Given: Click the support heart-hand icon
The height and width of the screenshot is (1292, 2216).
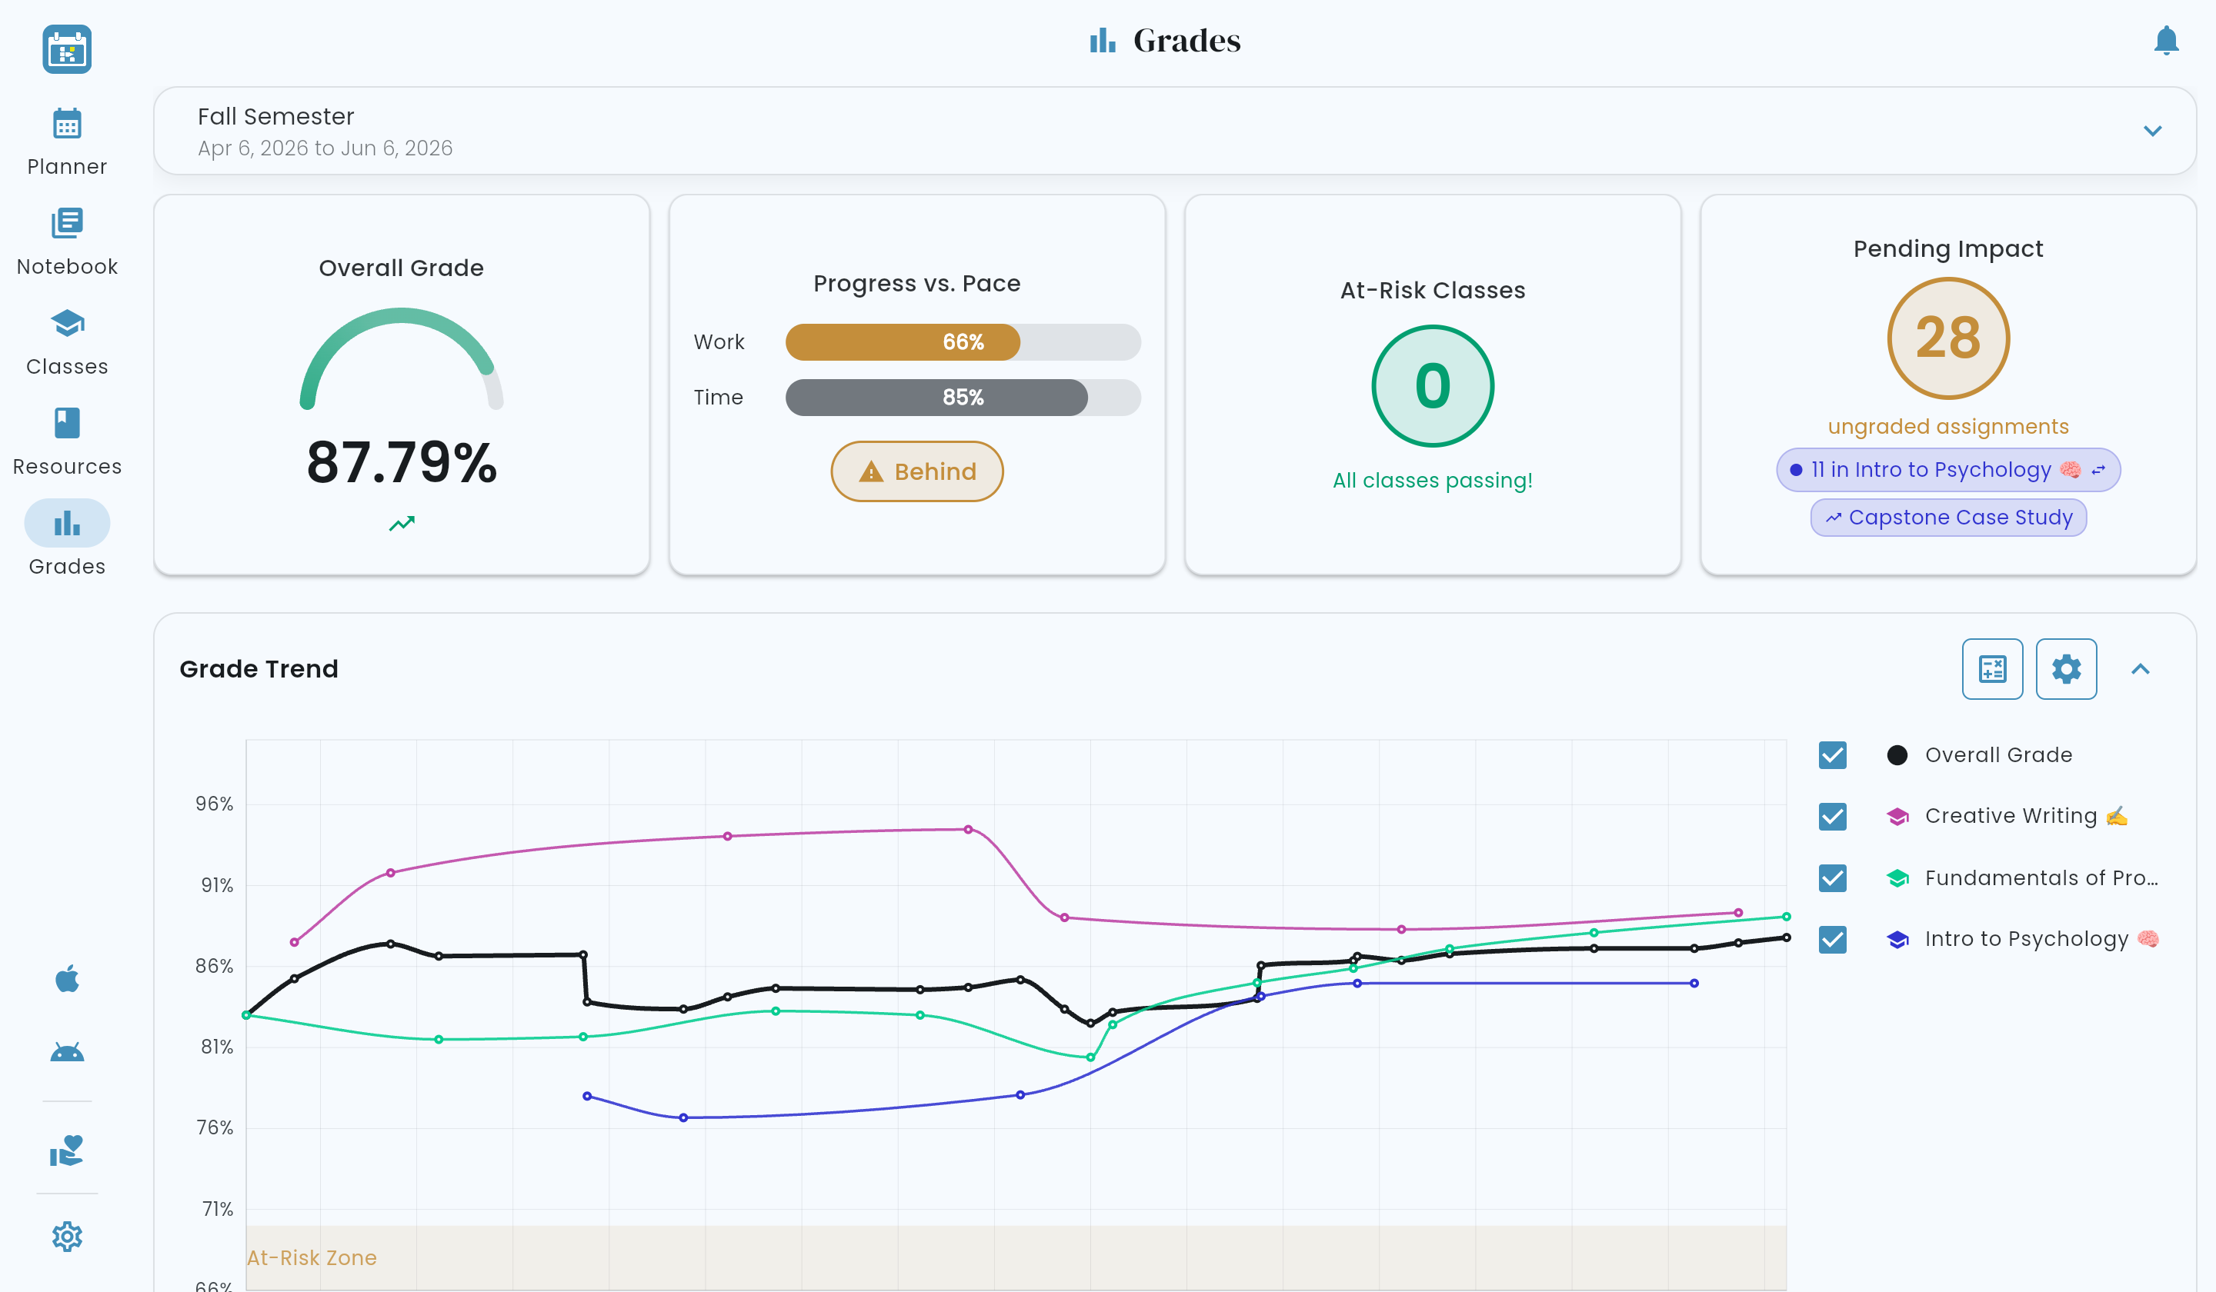Looking at the screenshot, I should 67,1150.
